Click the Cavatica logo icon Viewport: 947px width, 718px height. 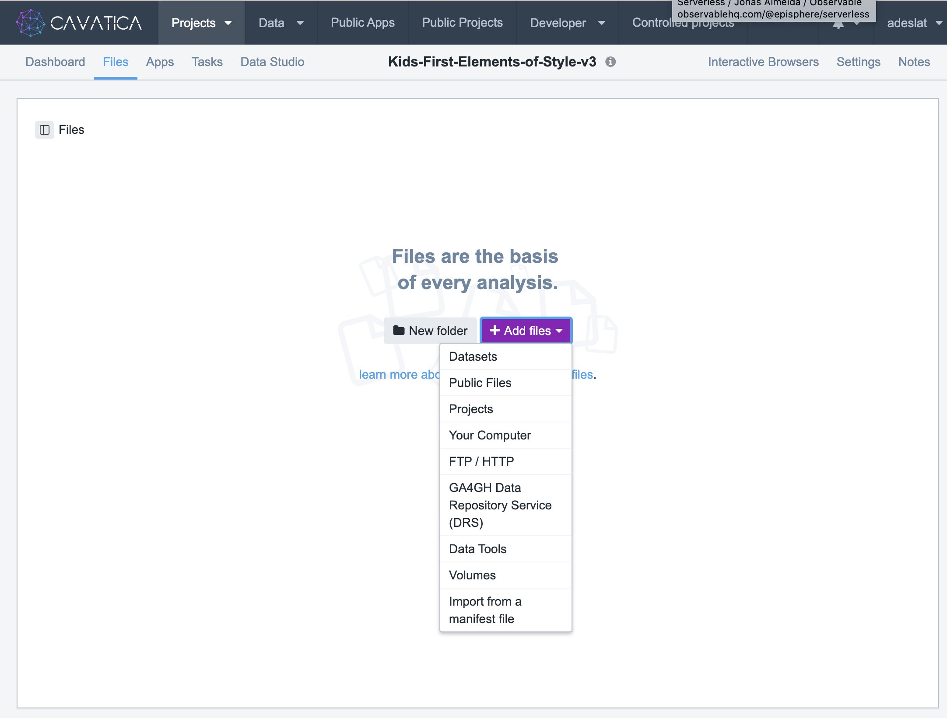pos(30,23)
